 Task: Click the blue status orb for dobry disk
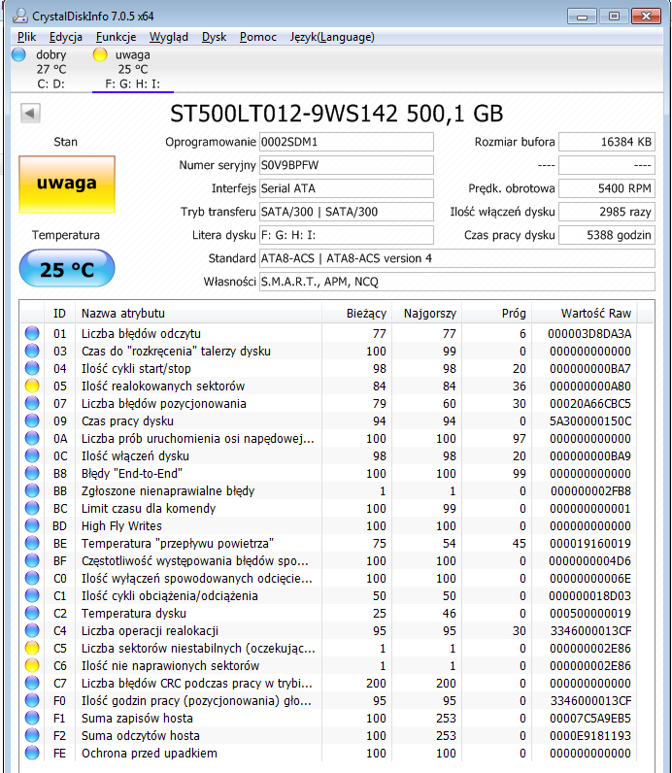tap(18, 54)
